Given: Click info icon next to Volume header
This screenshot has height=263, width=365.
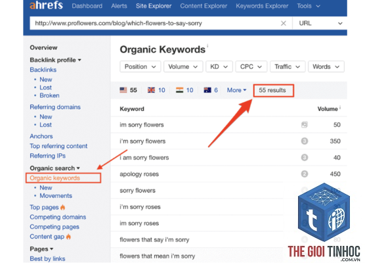Looking at the screenshot, I should (340, 107).
